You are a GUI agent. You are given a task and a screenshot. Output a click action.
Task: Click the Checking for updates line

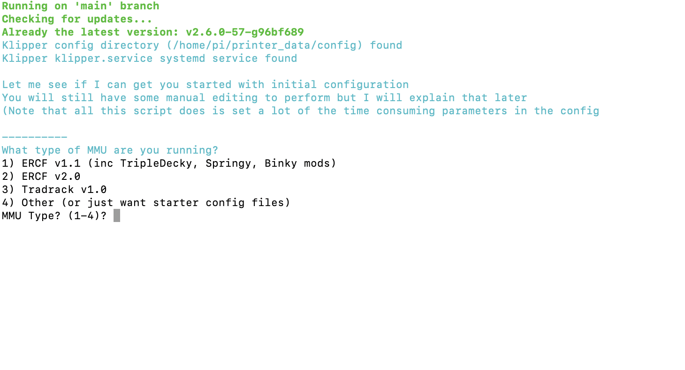(x=77, y=19)
